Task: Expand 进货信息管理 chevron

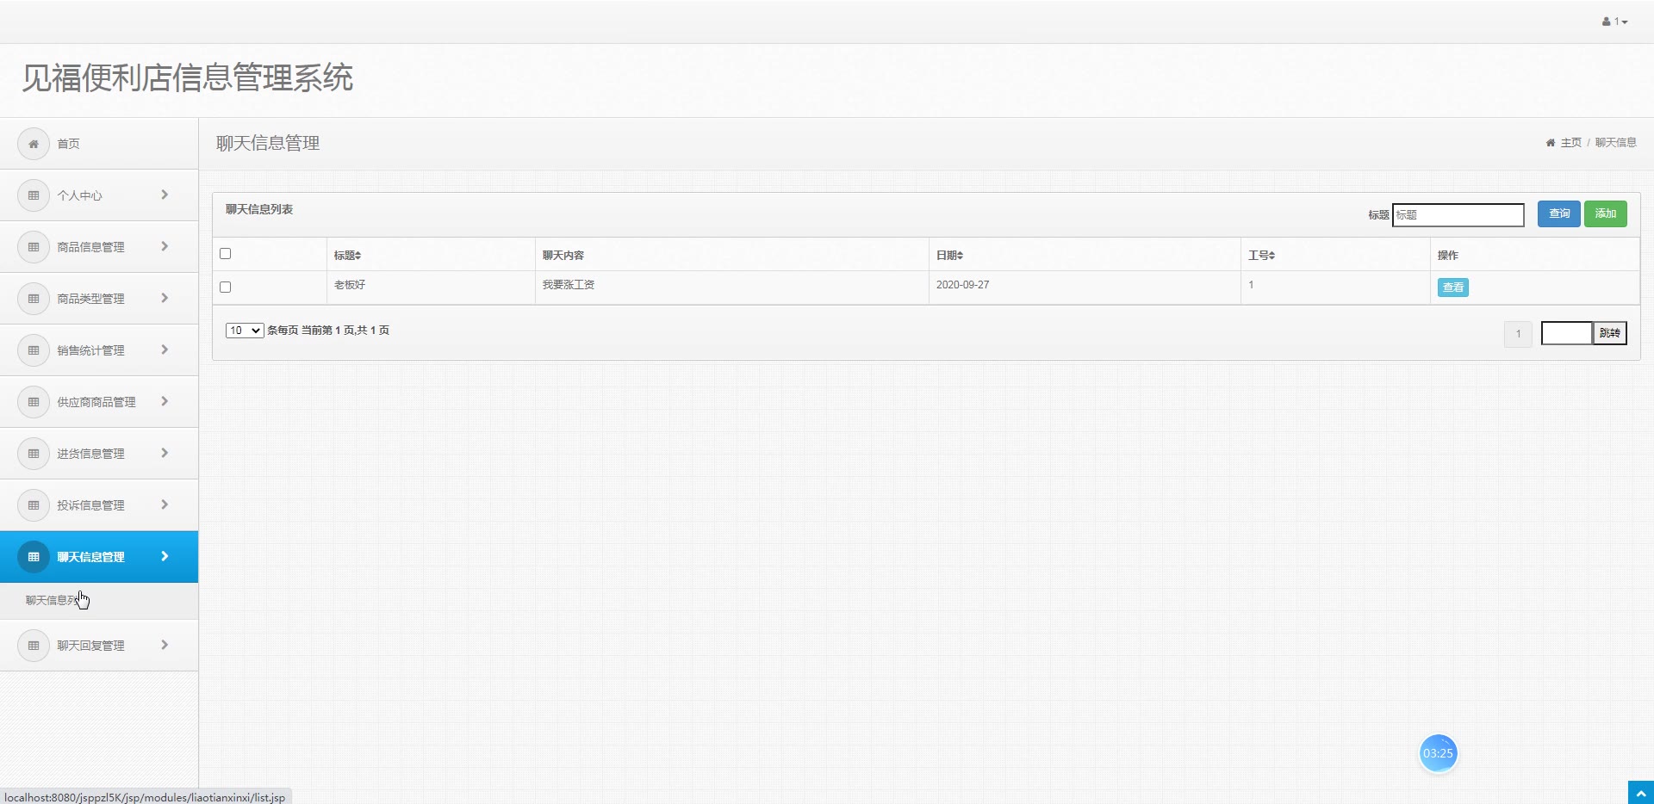Action: point(165,454)
